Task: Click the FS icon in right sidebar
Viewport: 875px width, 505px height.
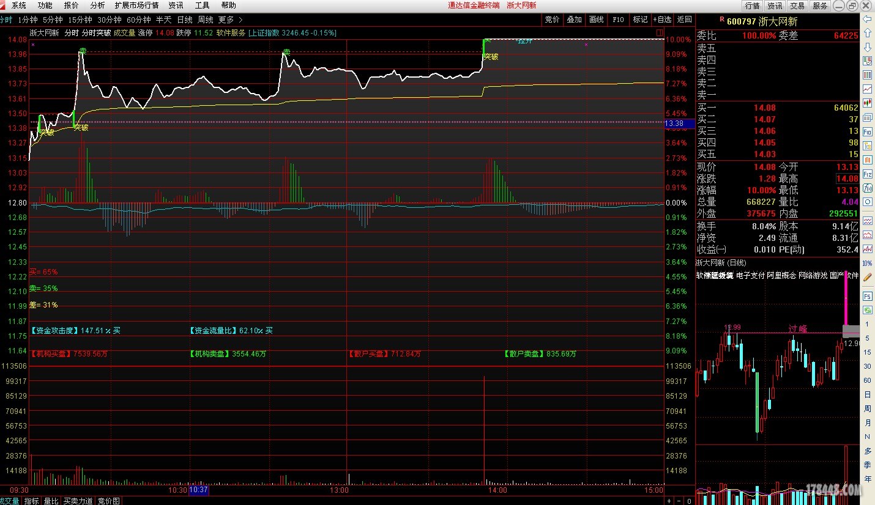Action: pos(867,296)
